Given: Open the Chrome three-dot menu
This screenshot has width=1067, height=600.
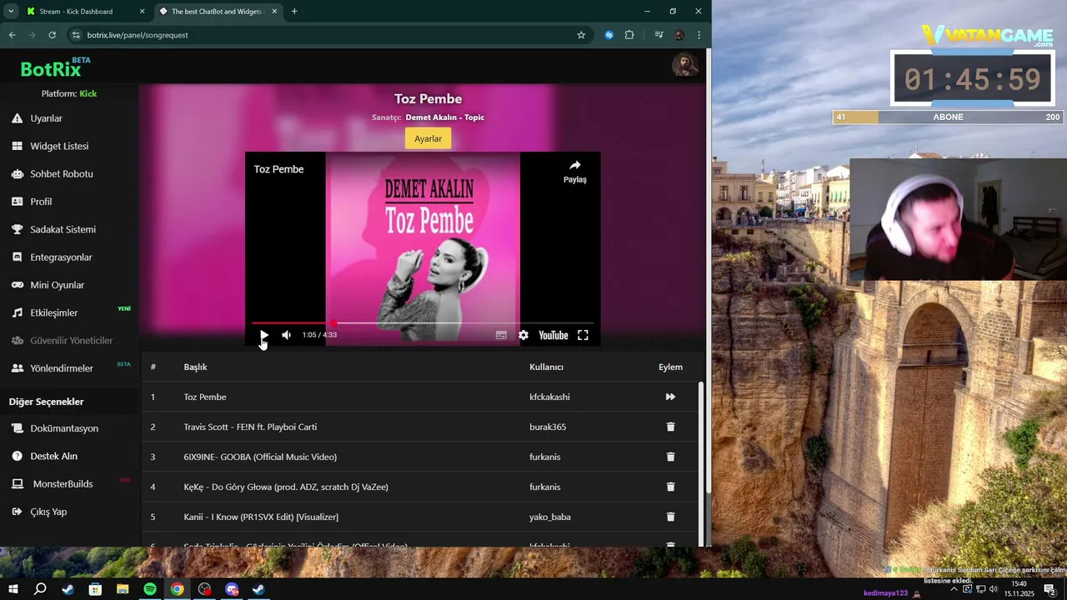Looking at the screenshot, I should point(699,35).
